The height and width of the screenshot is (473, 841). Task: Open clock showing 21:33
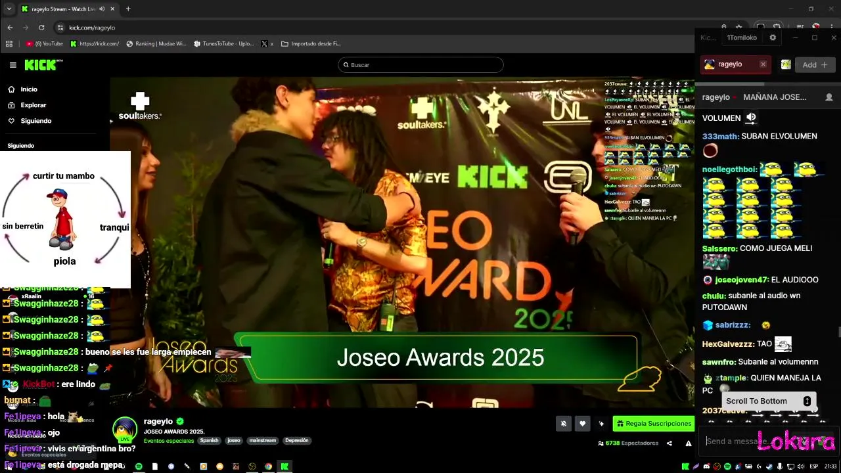pos(830,466)
